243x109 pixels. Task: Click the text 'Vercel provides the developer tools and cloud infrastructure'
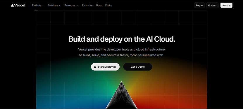coord(122,50)
